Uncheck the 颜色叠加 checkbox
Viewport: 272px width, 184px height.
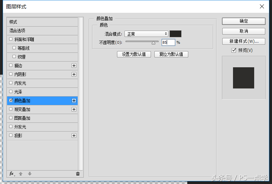11,100
